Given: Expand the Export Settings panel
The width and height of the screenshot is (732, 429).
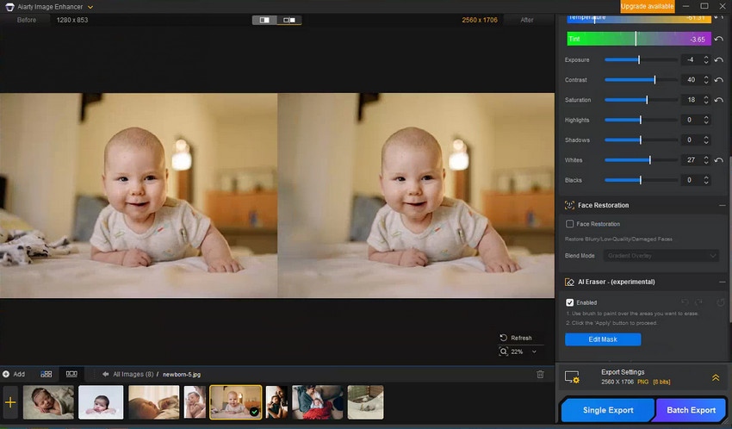Looking at the screenshot, I should pos(716,377).
